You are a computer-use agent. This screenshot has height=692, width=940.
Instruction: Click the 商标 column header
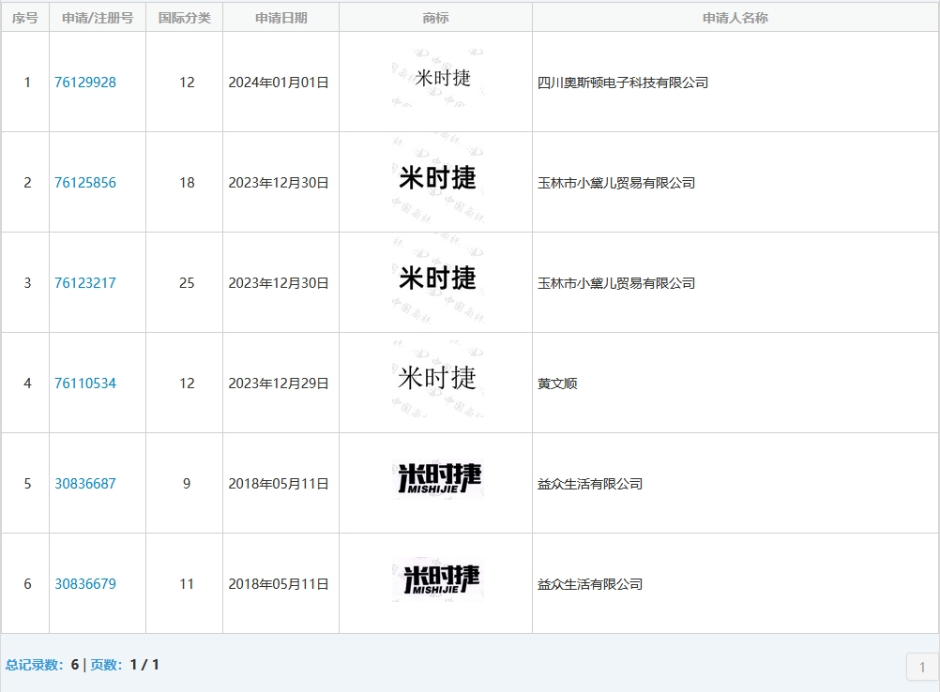click(435, 18)
